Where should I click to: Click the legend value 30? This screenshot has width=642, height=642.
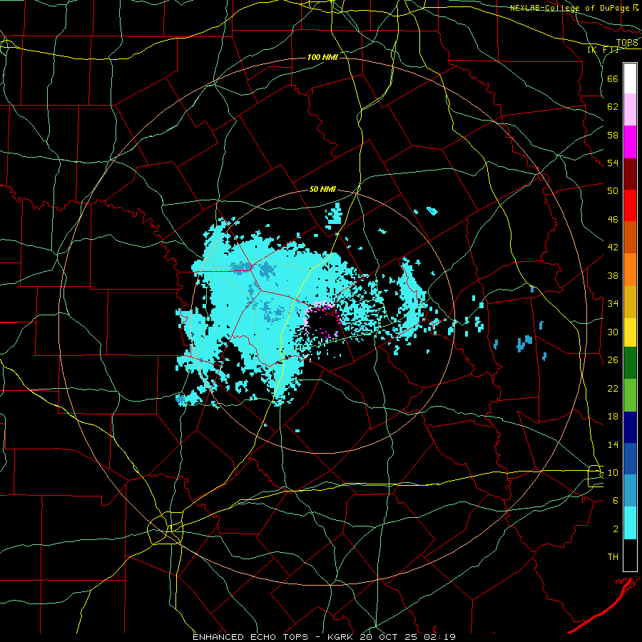(x=613, y=332)
